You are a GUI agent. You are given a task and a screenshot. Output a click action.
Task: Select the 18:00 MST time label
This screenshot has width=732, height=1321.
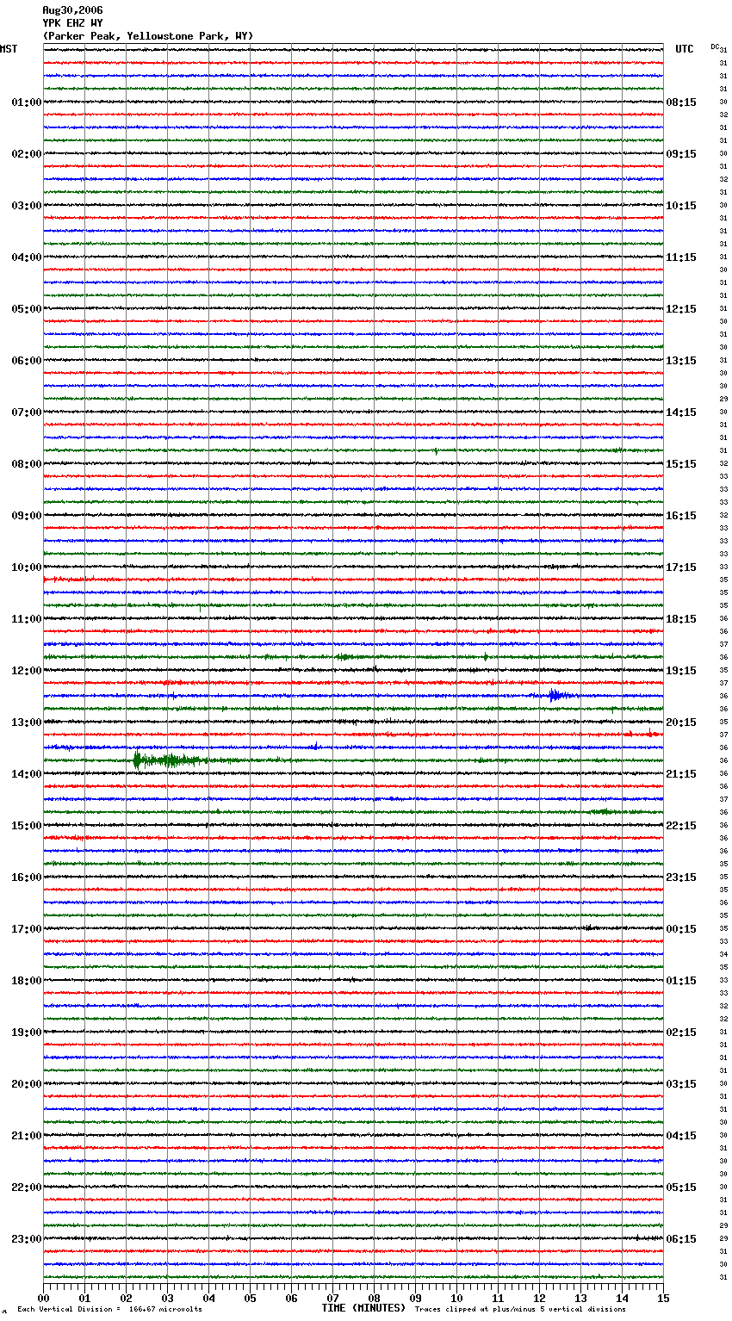26,981
